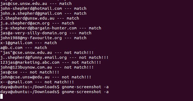Click the john1988@my-favourite.org address

click(31, 38)
